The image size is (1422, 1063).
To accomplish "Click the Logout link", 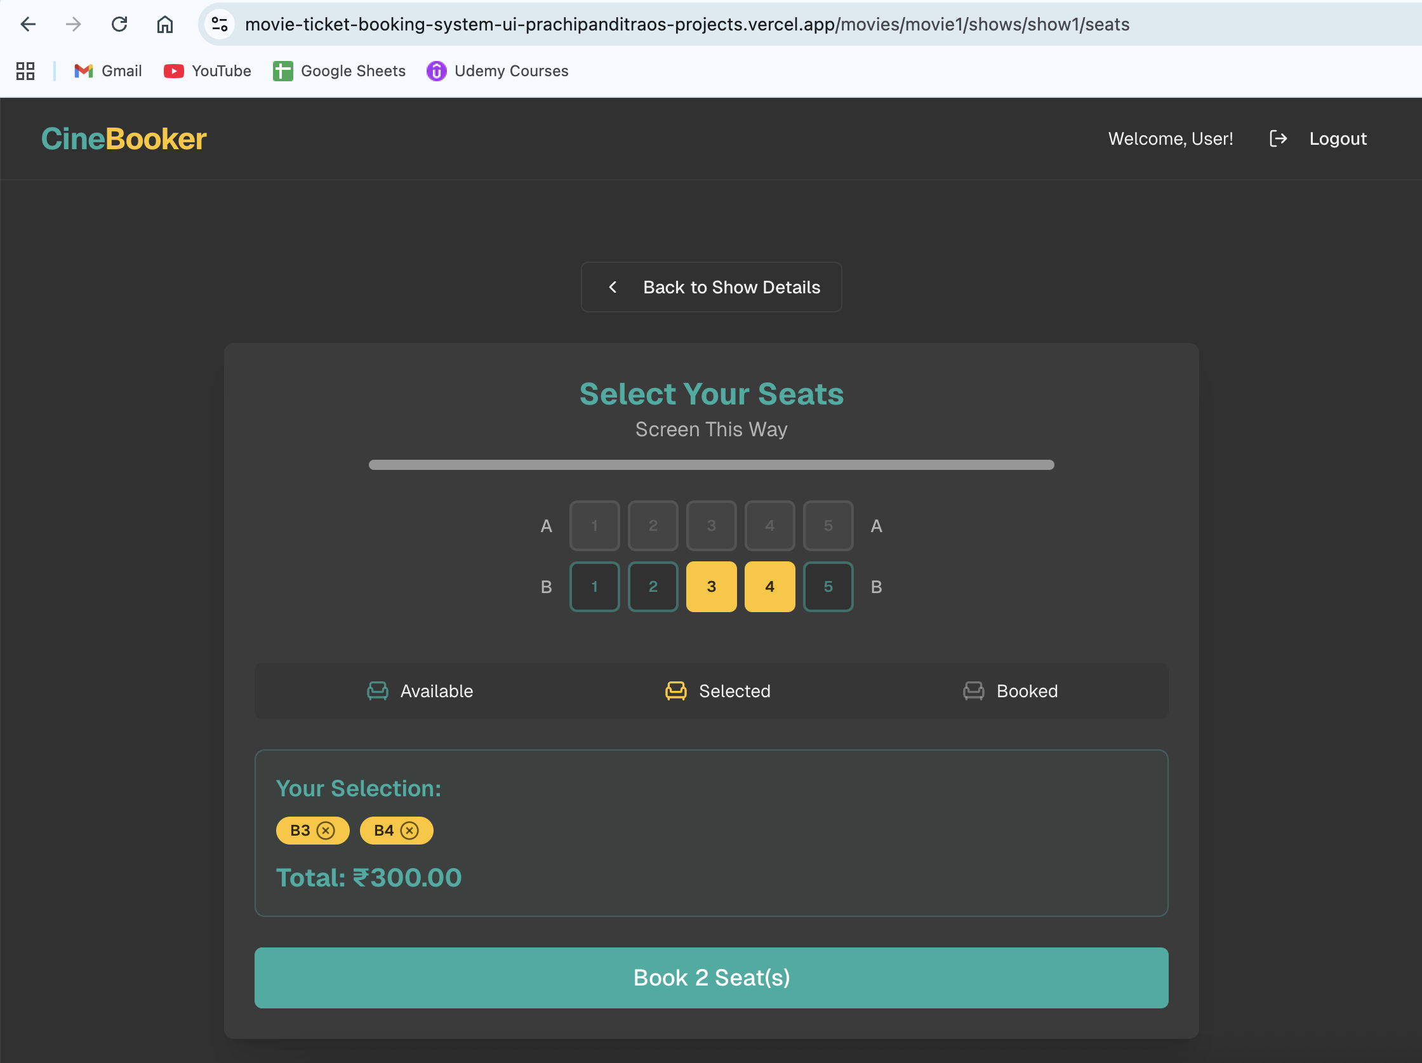I will [1338, 138].
